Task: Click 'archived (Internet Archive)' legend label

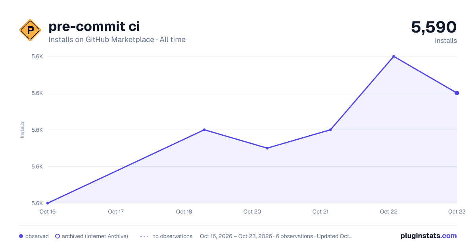Action: (x=95, y=236)
